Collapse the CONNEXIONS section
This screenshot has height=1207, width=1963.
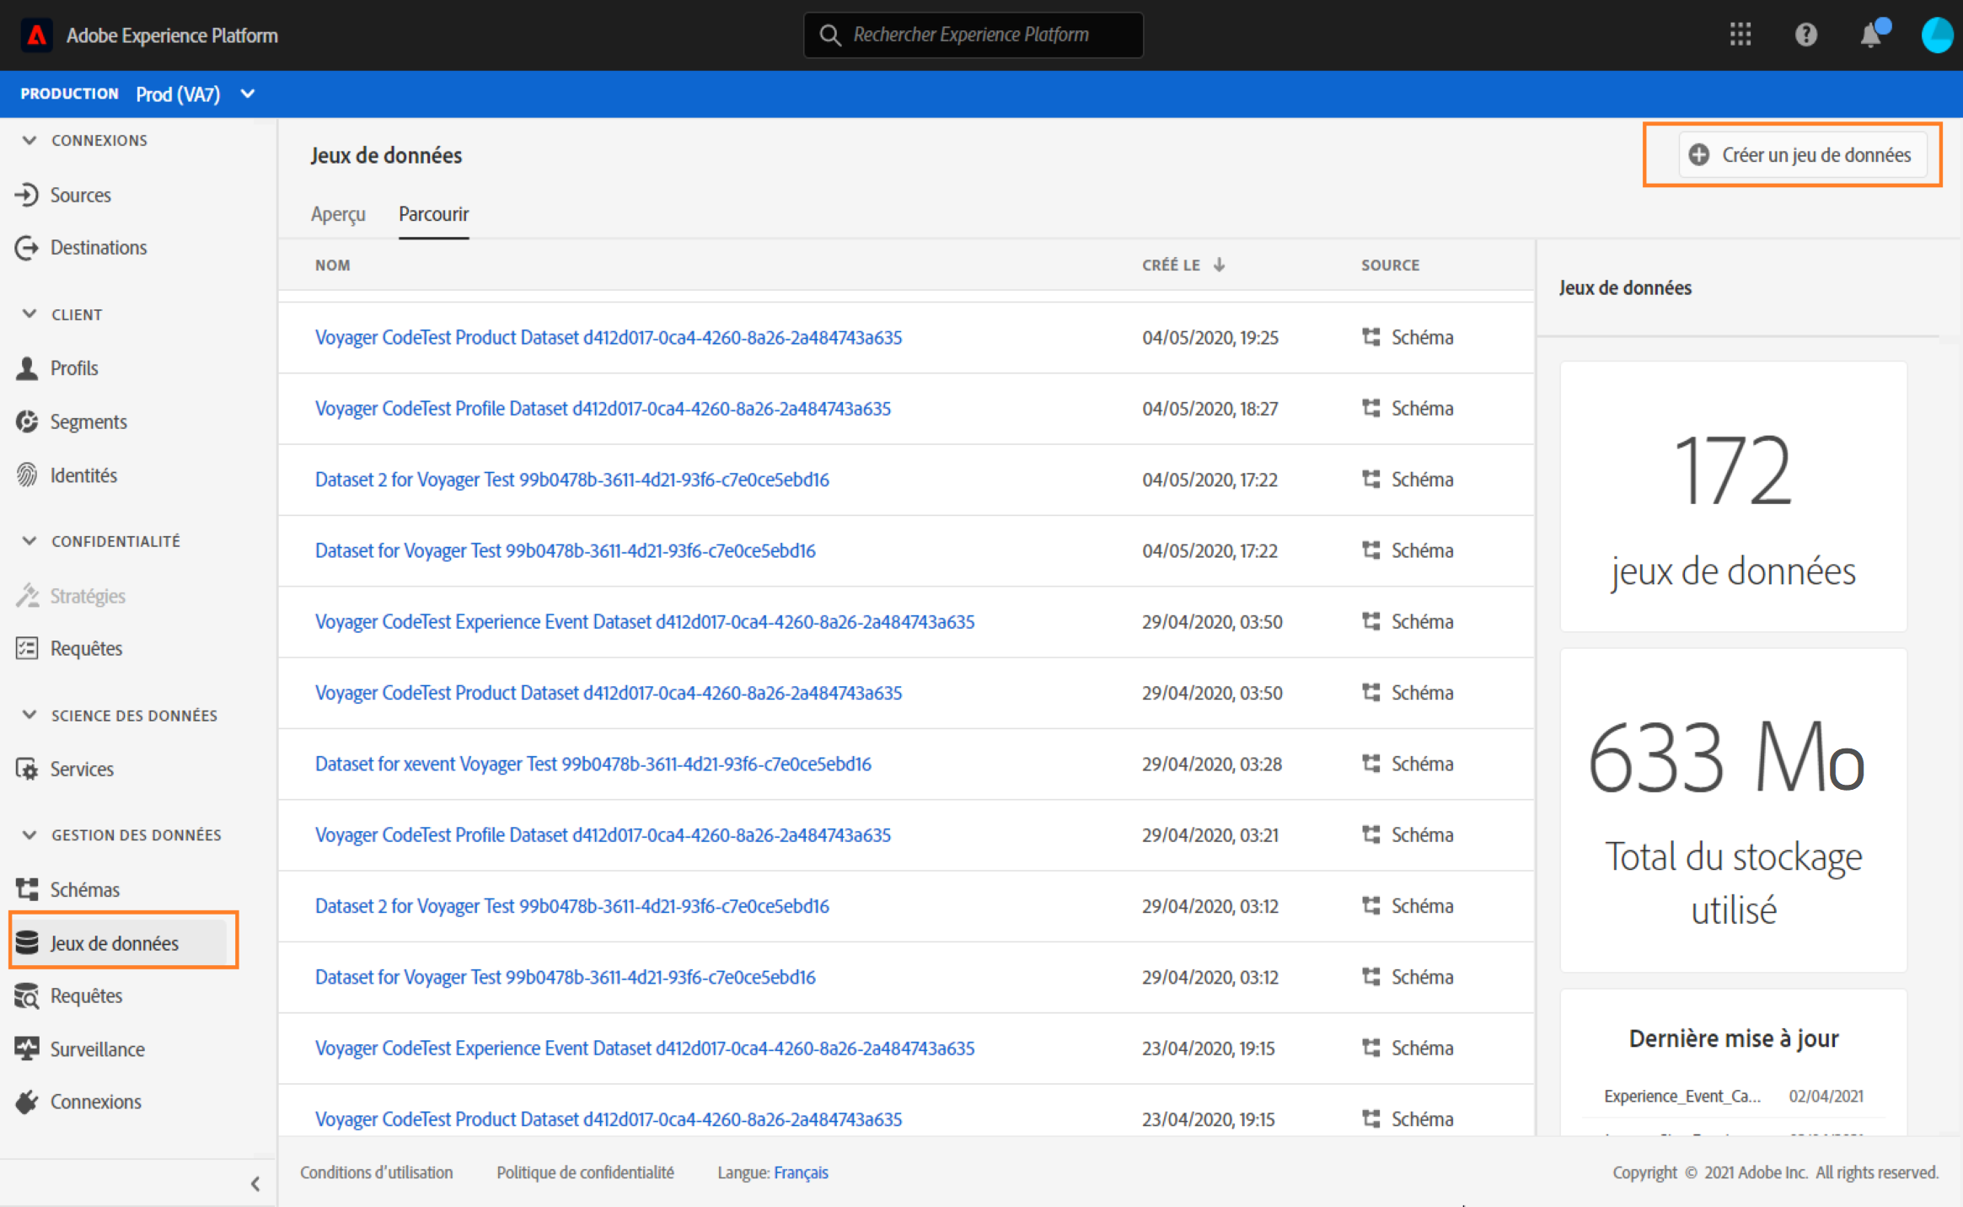29,140
